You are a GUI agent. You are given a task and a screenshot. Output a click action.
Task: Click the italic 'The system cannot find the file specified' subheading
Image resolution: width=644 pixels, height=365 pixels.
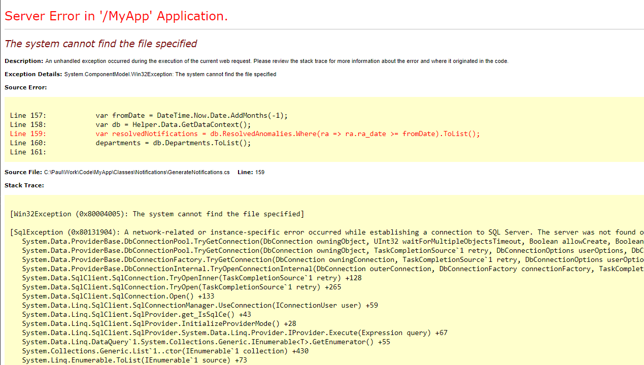tap(100, 44)
